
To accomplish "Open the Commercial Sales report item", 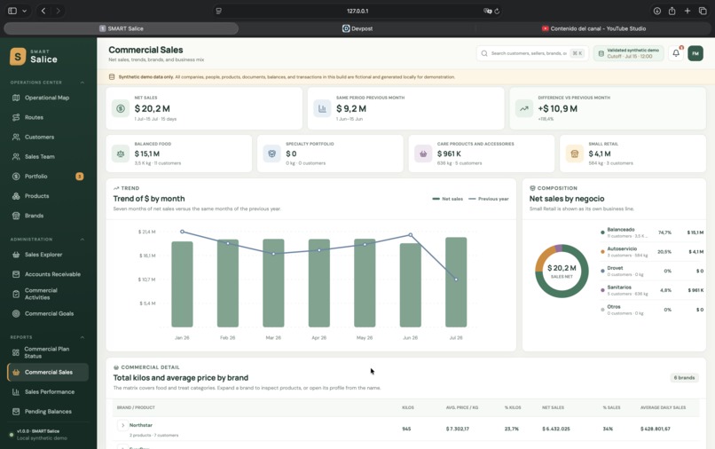I will (48, 373).
